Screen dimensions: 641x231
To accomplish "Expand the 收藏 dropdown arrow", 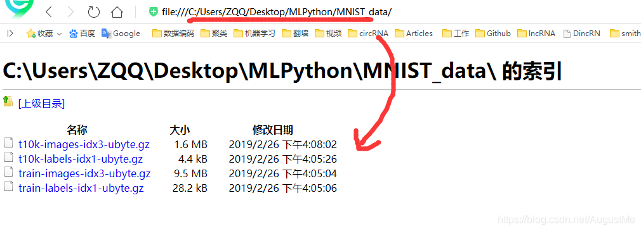I will (59, 34).
